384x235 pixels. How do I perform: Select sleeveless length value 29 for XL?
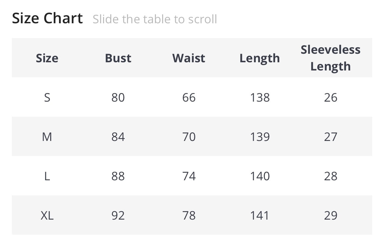coord(331,215)
